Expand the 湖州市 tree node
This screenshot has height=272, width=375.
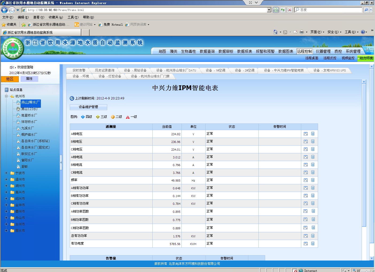(6, 186)
